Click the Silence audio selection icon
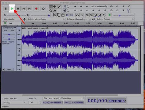Viewport: 145px width, 110px height. click(x=71, y=15)
